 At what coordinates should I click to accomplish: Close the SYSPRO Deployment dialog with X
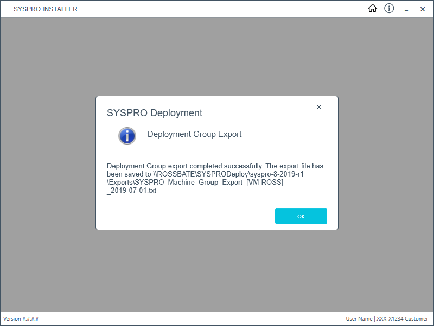pos(319,107)
